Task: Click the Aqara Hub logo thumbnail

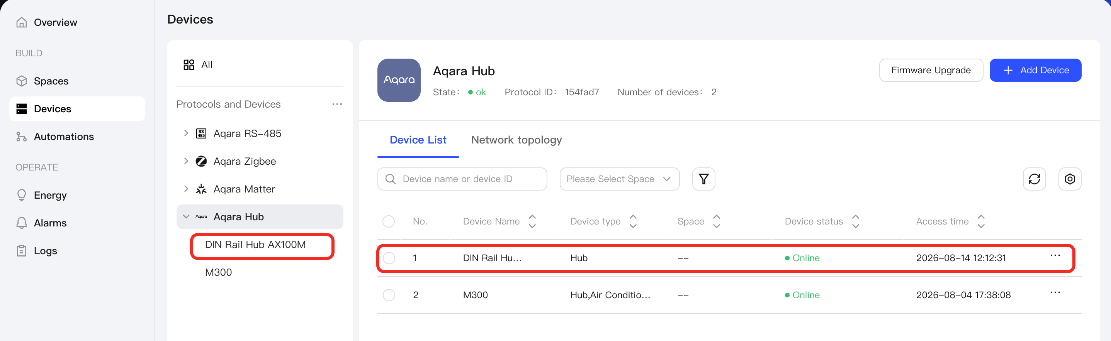Action: pos(399,80)
